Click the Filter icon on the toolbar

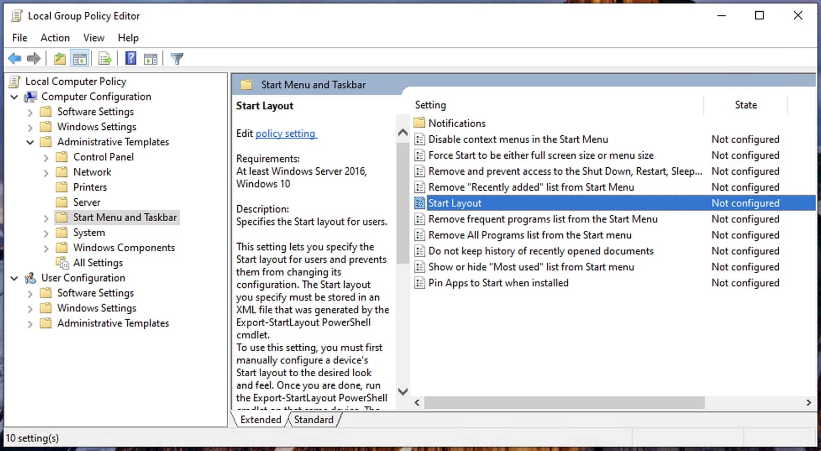click(x=177, y=58)
